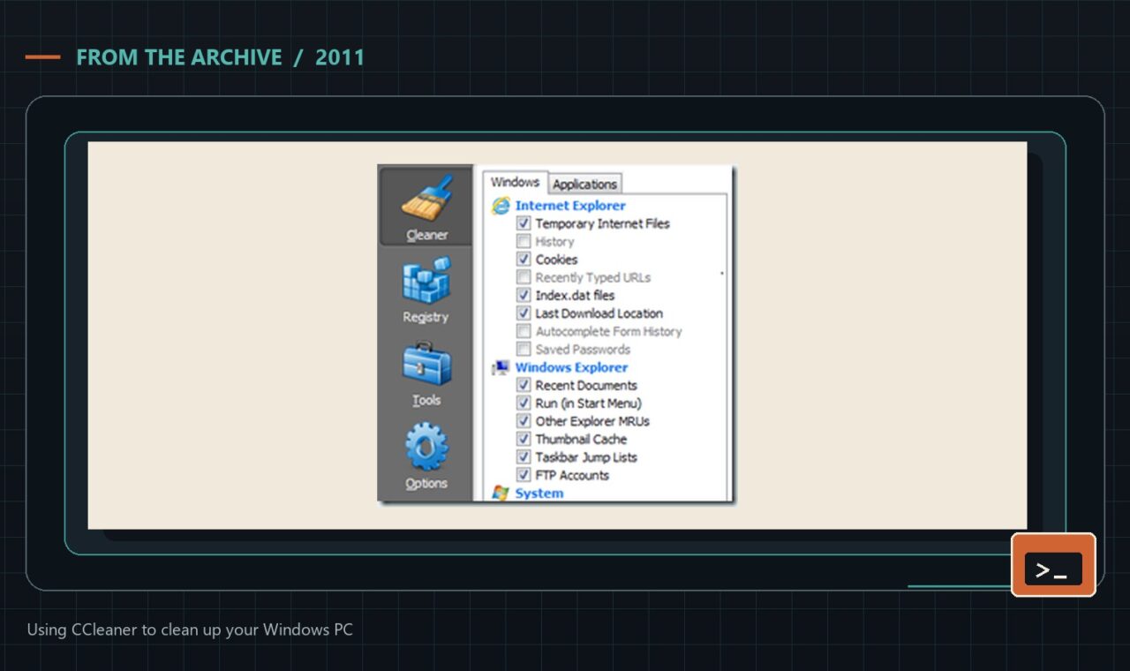
Task: Click the Options label in sidebar
Action: coord(426,483)
